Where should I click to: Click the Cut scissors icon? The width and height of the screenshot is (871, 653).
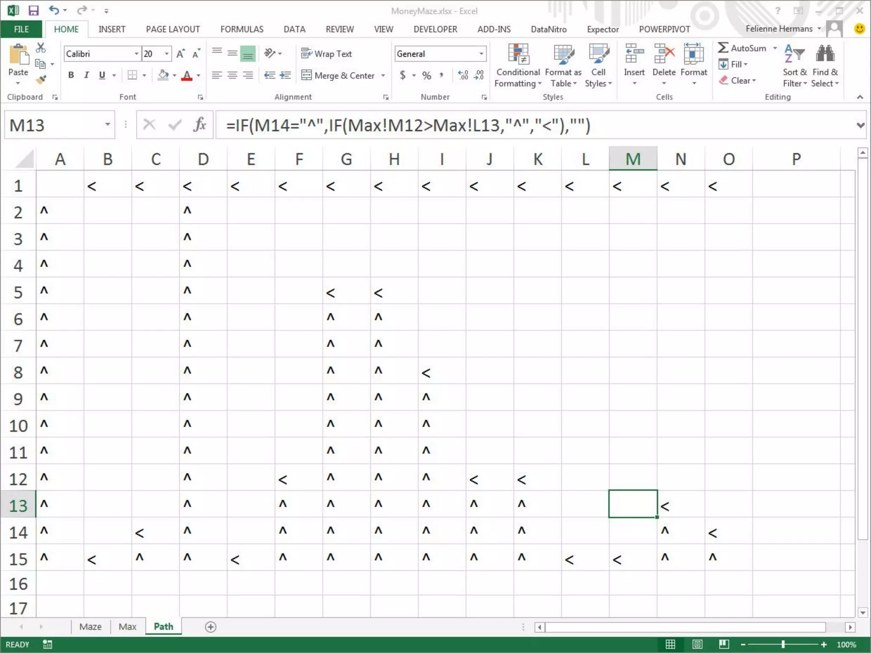coord(41,48)
